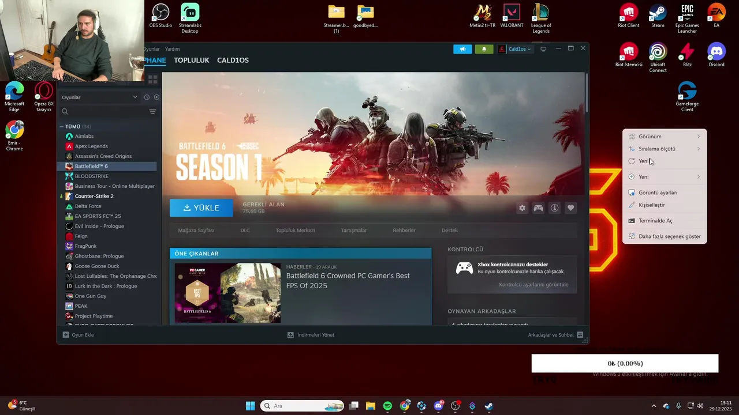Click the blue YÜKLE install button
739x415 pixels.
point(201,207)
